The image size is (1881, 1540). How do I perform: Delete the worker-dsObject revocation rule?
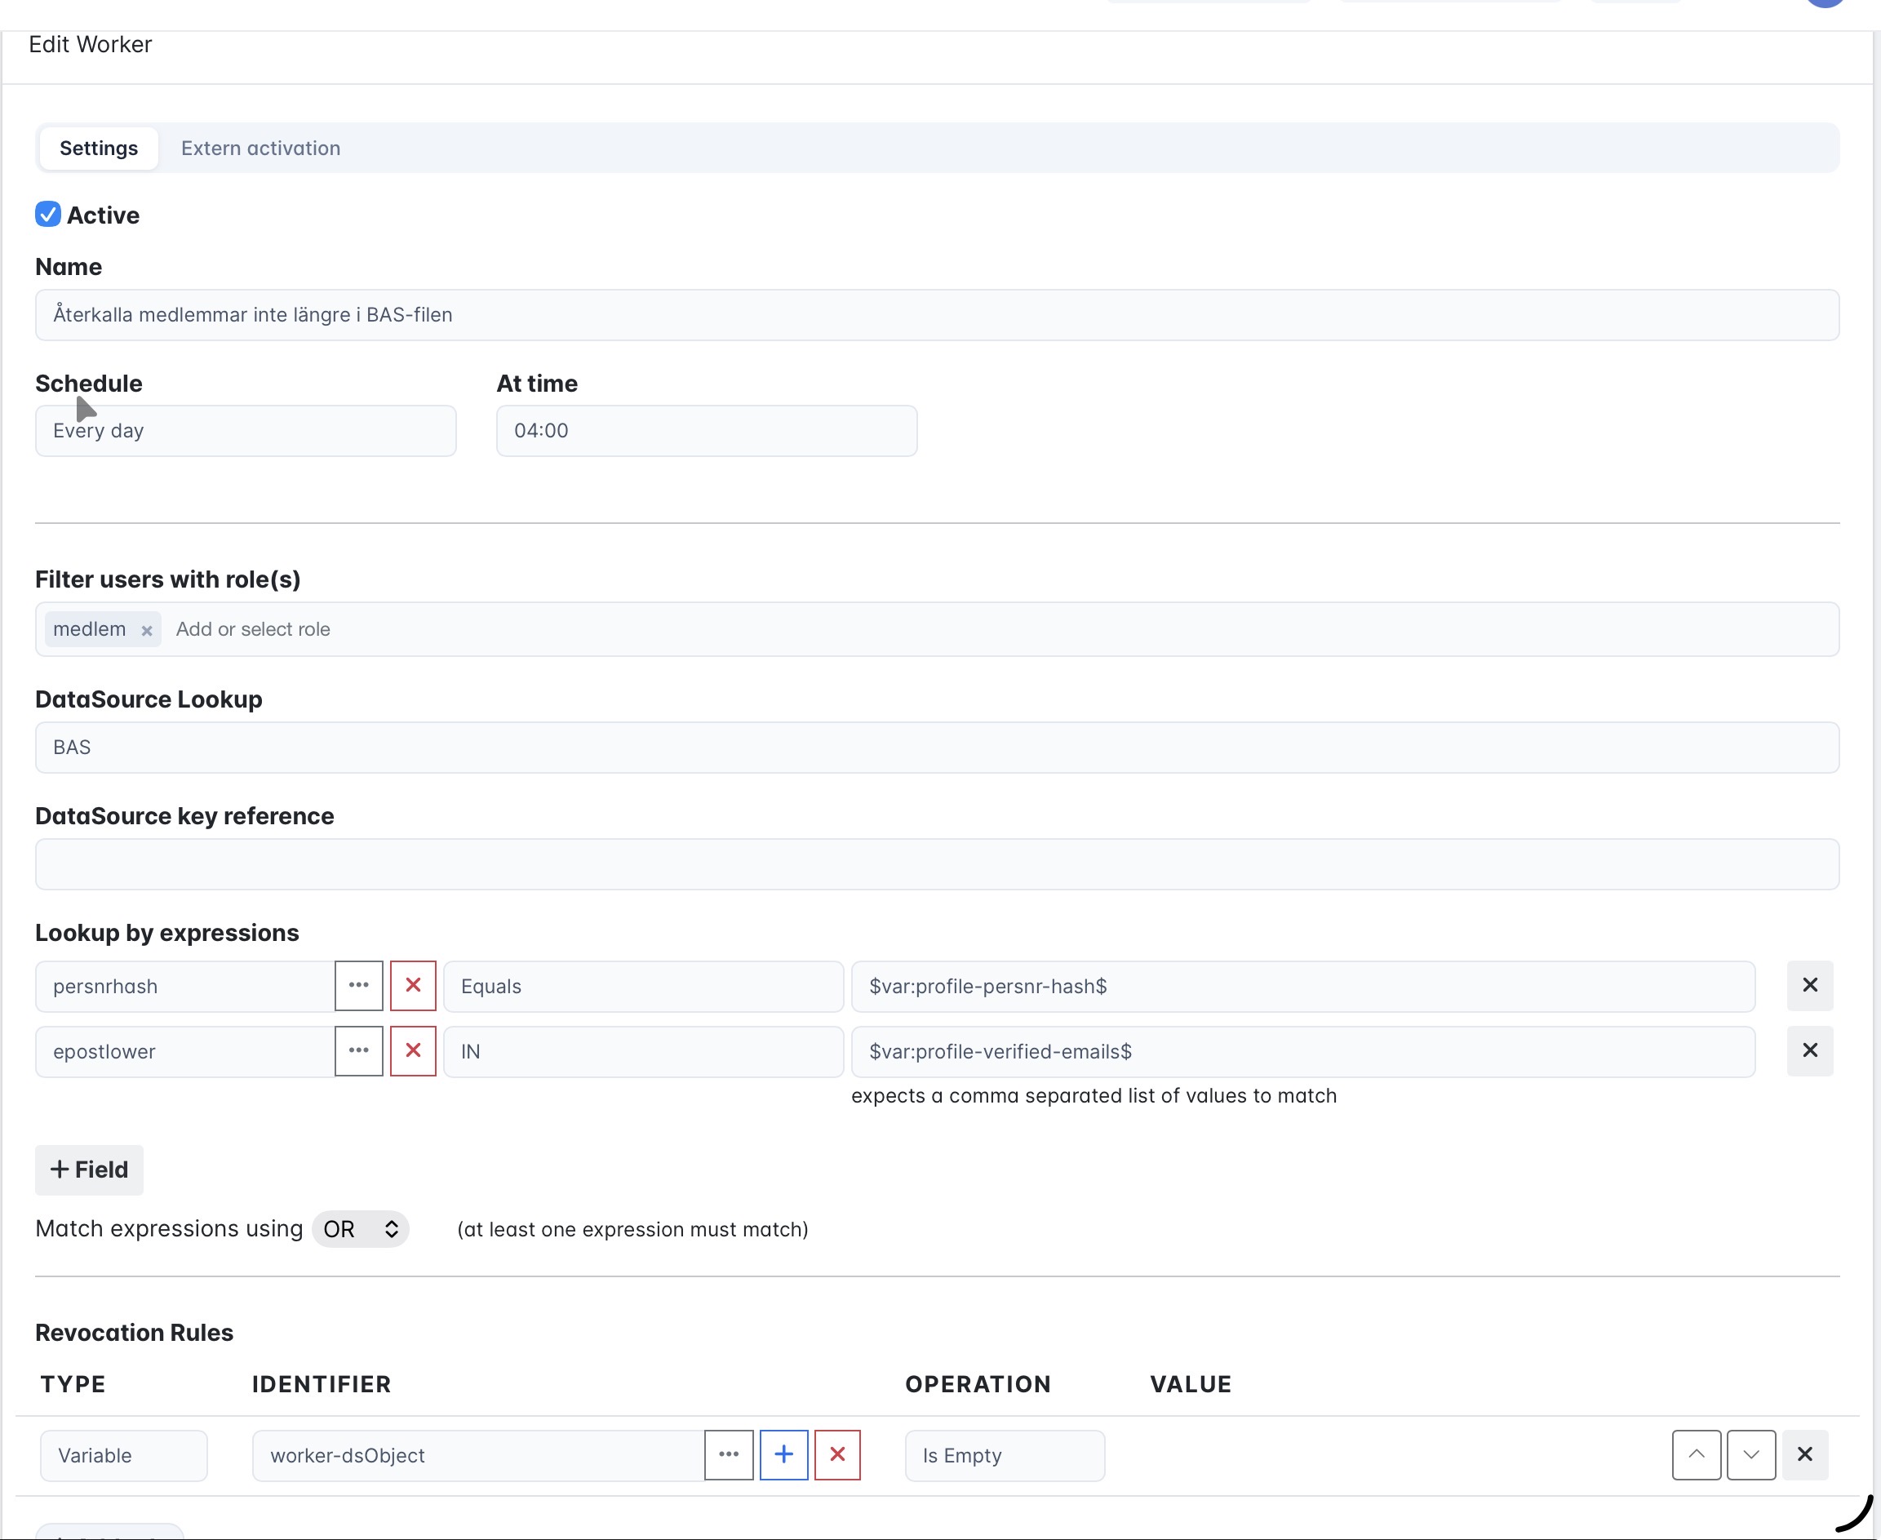1803,1455
